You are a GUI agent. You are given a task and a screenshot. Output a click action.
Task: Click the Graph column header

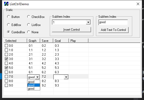(x=34, y=41)
